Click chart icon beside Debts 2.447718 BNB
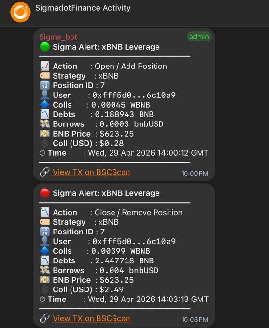This screenshot has height=328, width=269. [44, 260]
